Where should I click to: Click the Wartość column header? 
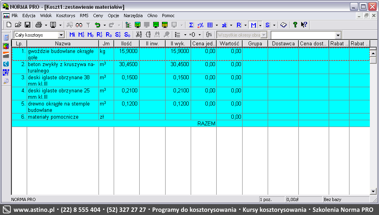pos(229,43)
